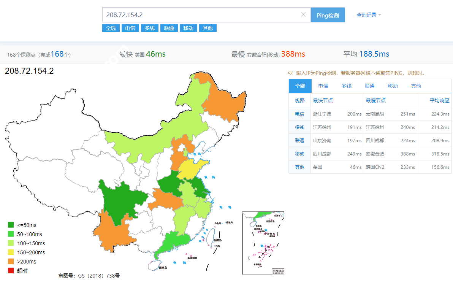
Task: Switch to the 移动 tab in results table
Action: point(393,86)
